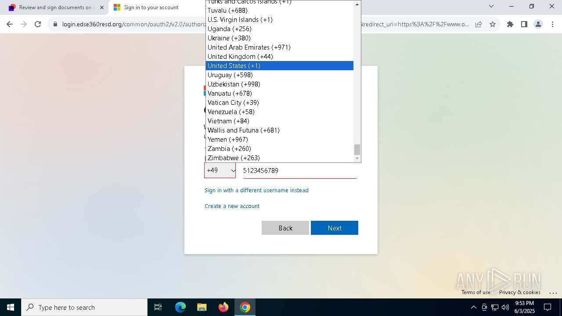Open the browser side panel
562x316 pixels.
[x=524, y=25]
